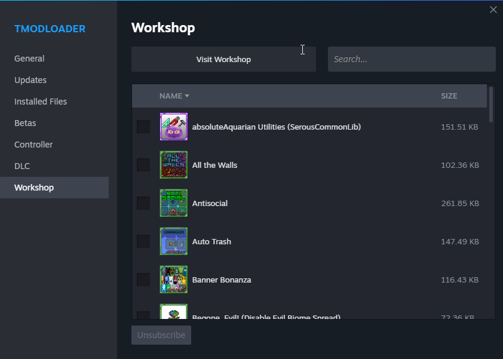Focus the Search field

click(x=412, y=59)
